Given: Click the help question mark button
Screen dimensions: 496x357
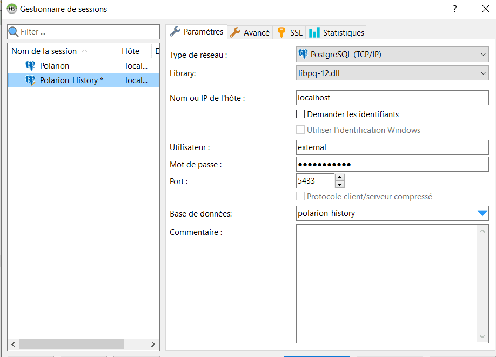Looking at the screenshot, I should coord(455,9).
